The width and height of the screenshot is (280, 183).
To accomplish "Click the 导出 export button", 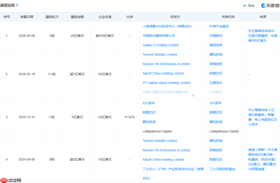I will (x=249, y=5).
